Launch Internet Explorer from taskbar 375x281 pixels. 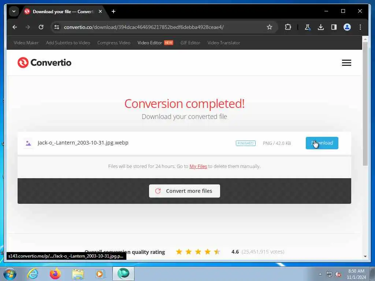click(x=33, y=274)
